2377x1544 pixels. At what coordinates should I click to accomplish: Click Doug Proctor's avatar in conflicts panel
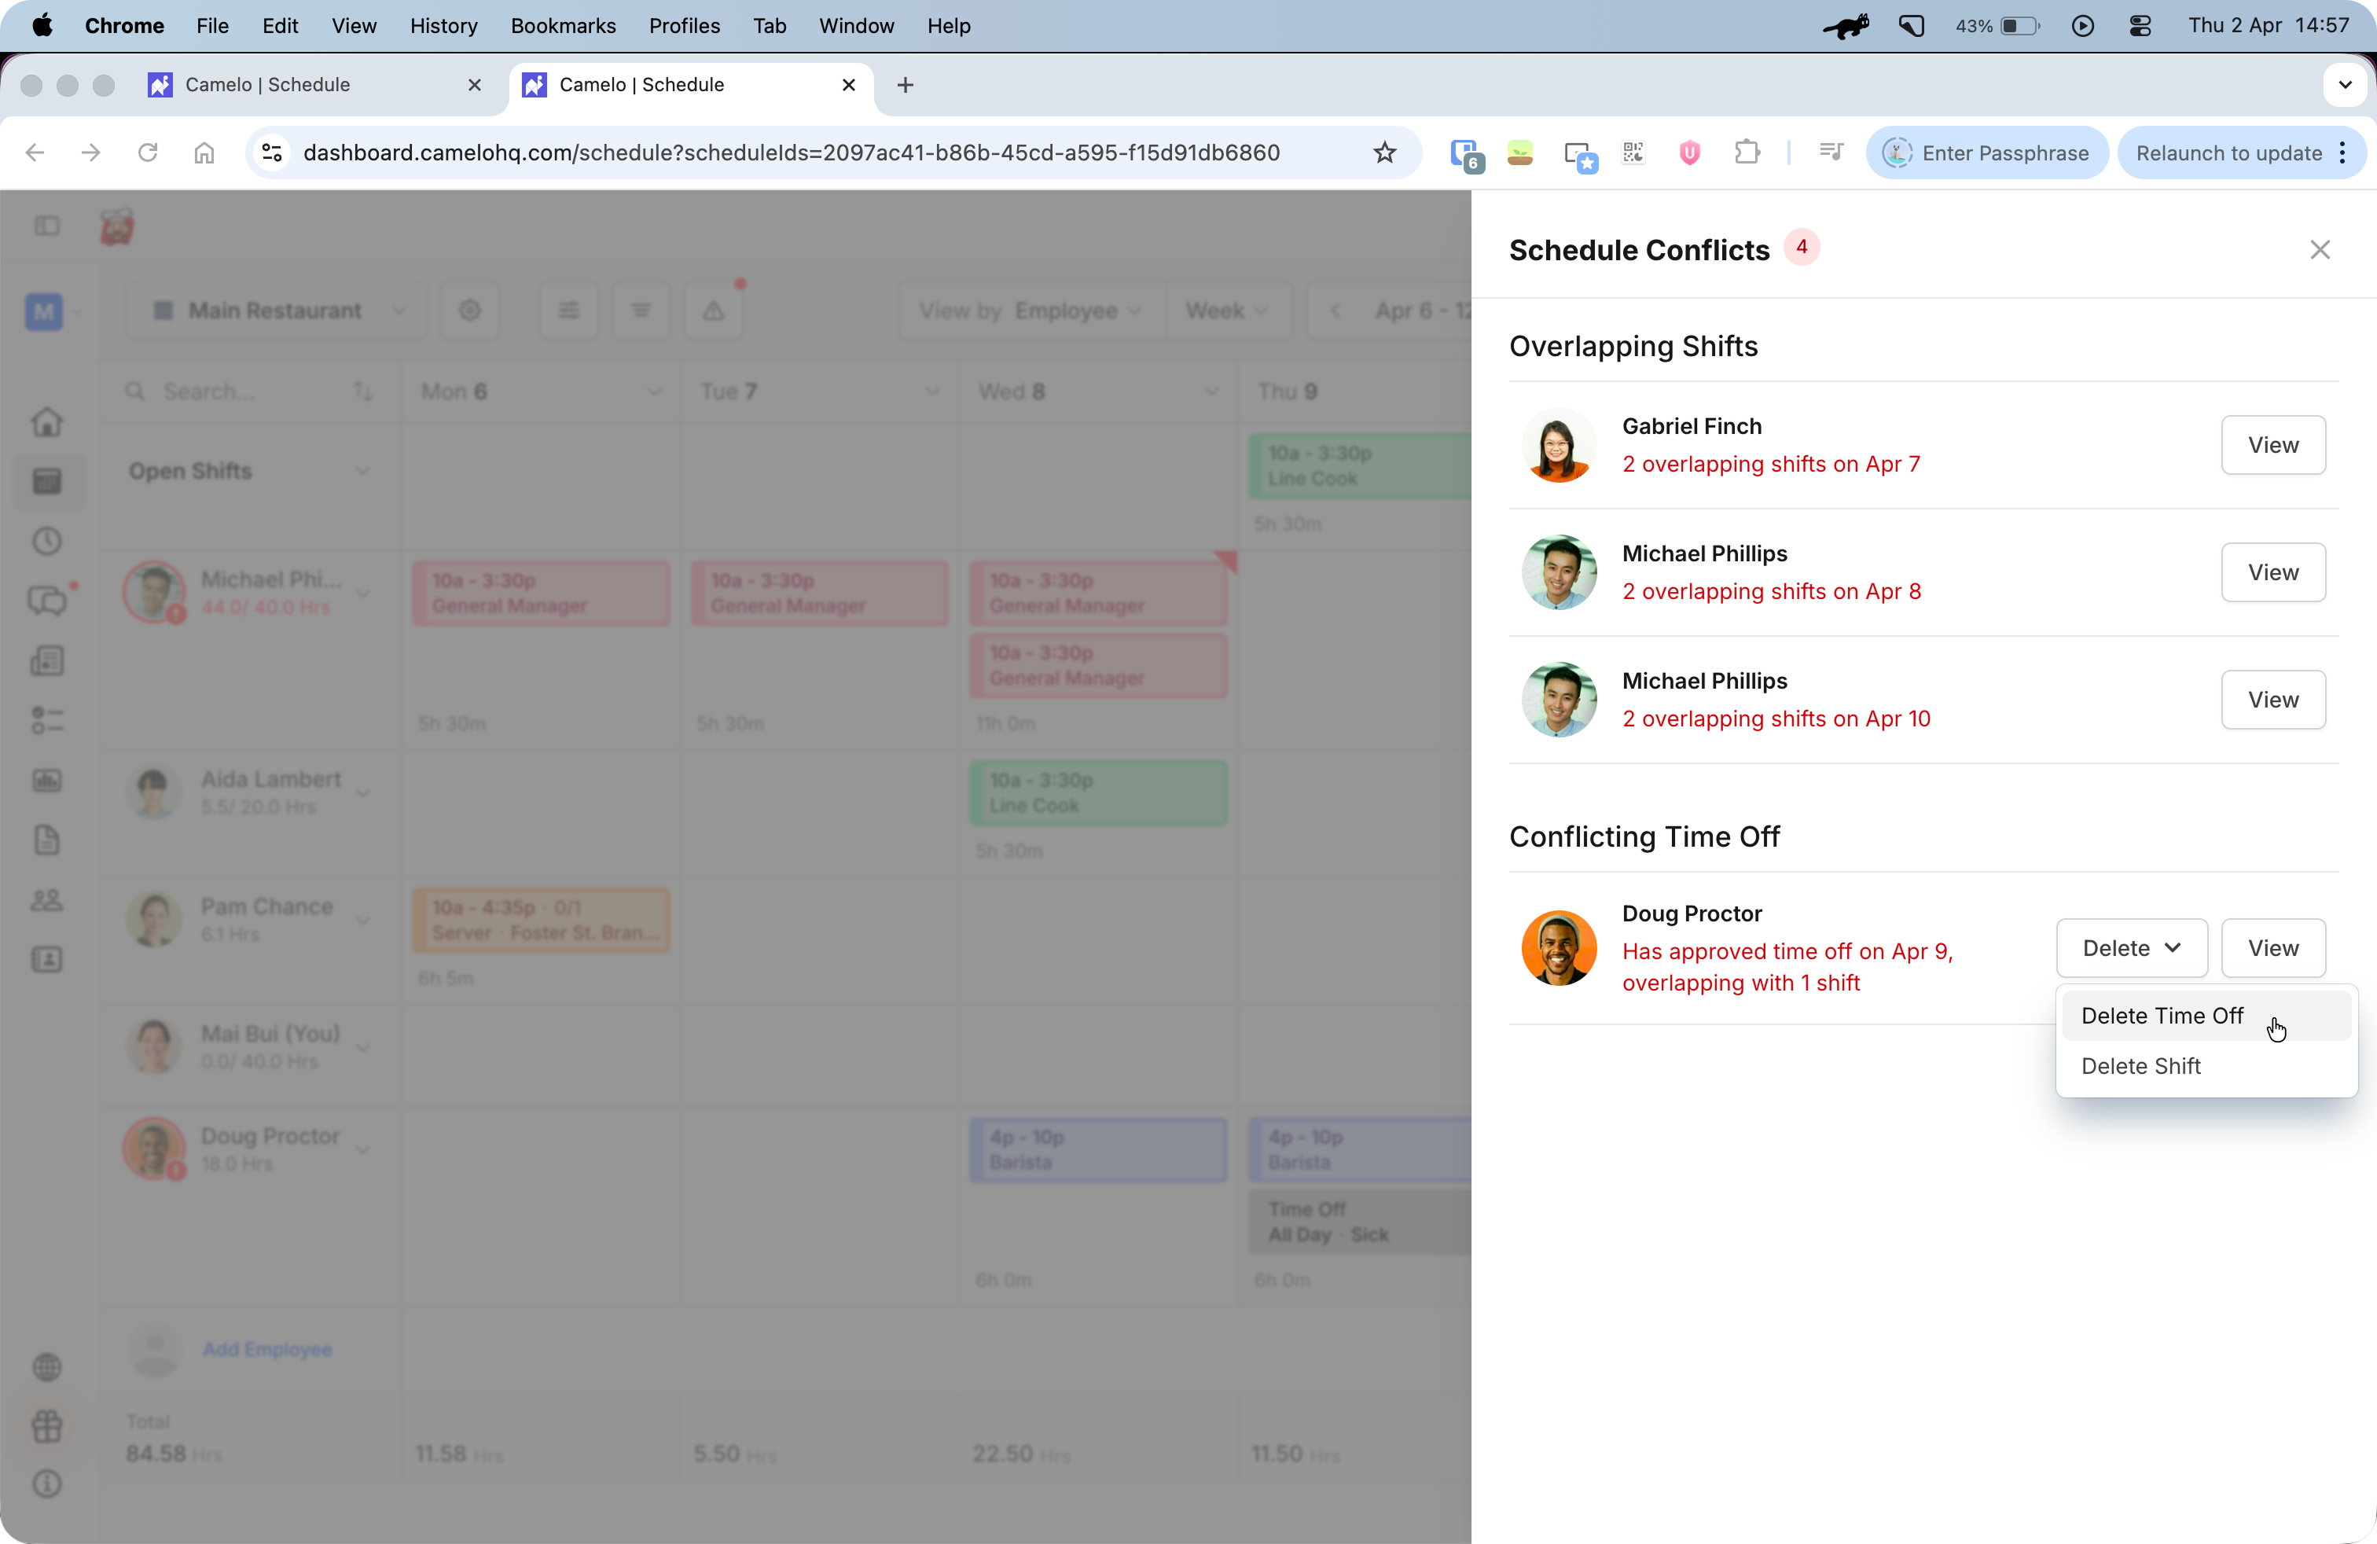pos(1558,948)
